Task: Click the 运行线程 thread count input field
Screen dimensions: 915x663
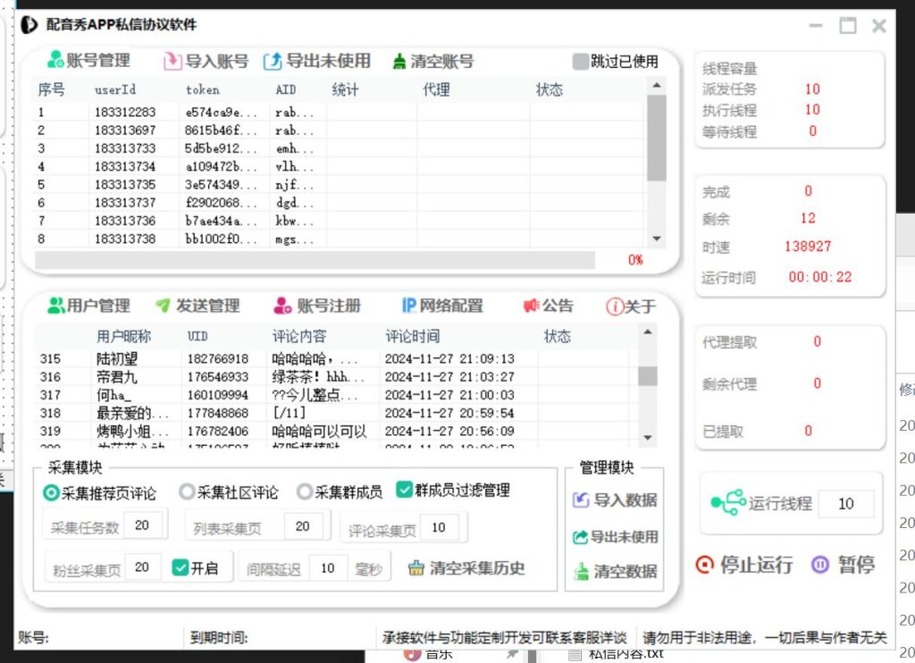Action: click(845, 504)
